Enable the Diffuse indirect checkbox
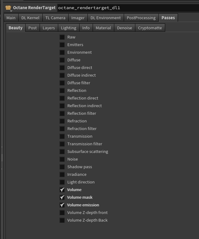199x239 pixels. tap(62, 75)
